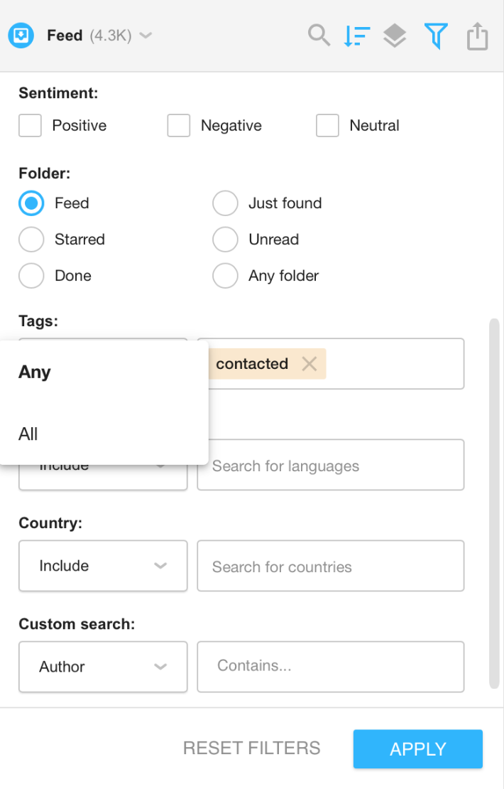Image resolution: width=504 pixels, height=789 pixels.
Task: Select the Starred folder radio button
Action: pyautogui.click(x=31, y=239)
